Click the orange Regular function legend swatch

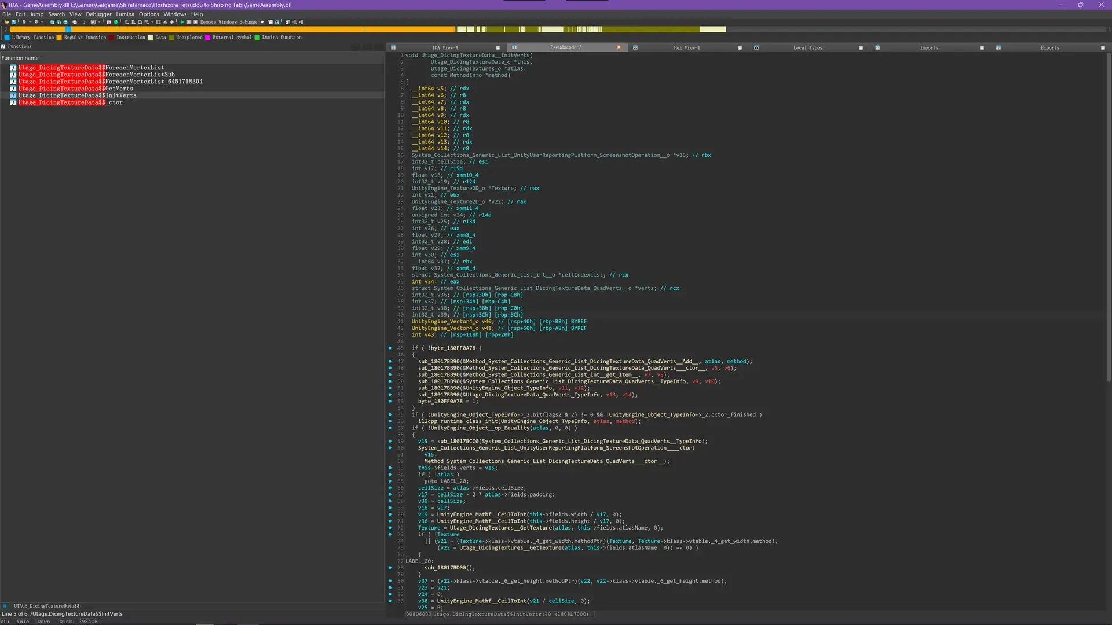coord(59,37)
